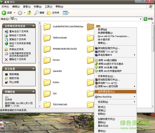The image size is (155, 133).
Task: Open the Views dropdown in toolbar
Action: click(66, 12)
